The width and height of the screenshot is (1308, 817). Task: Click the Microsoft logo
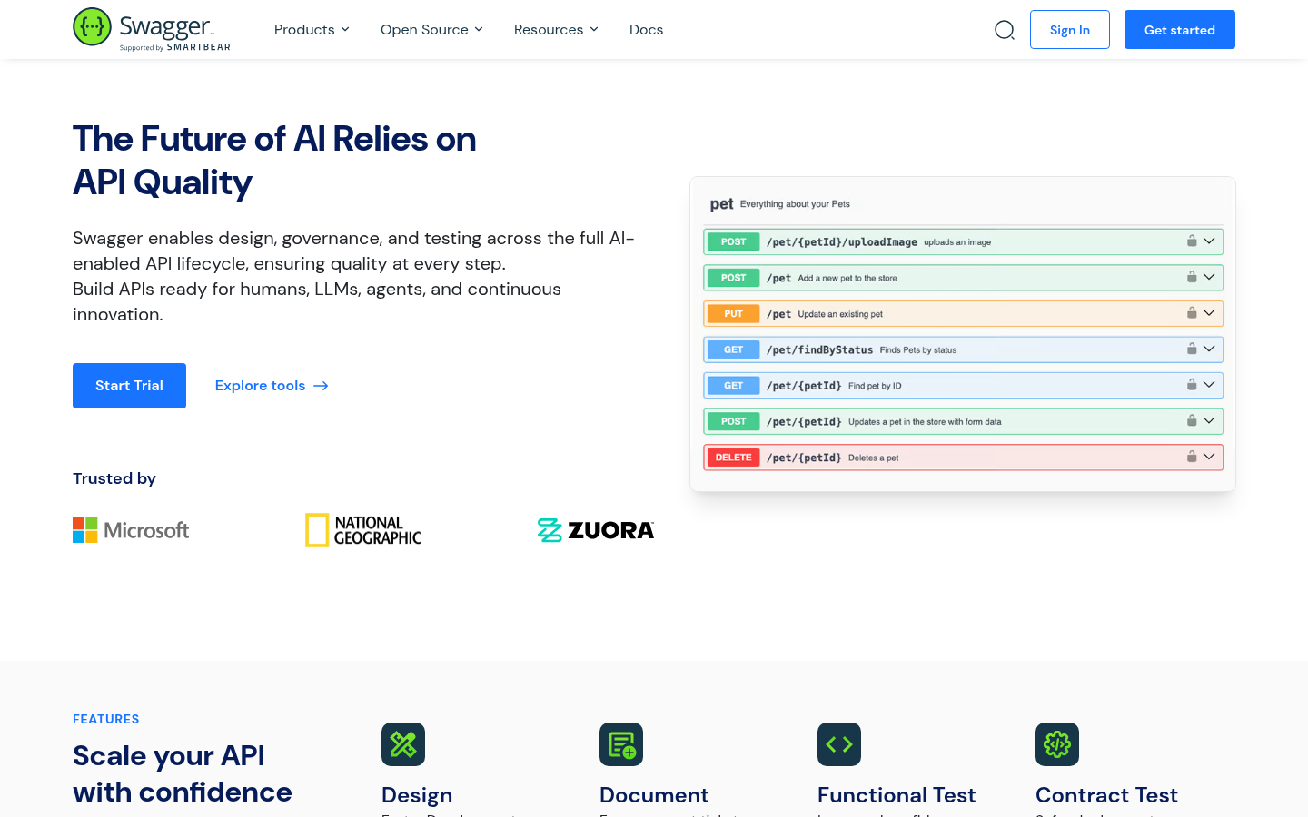131,530
